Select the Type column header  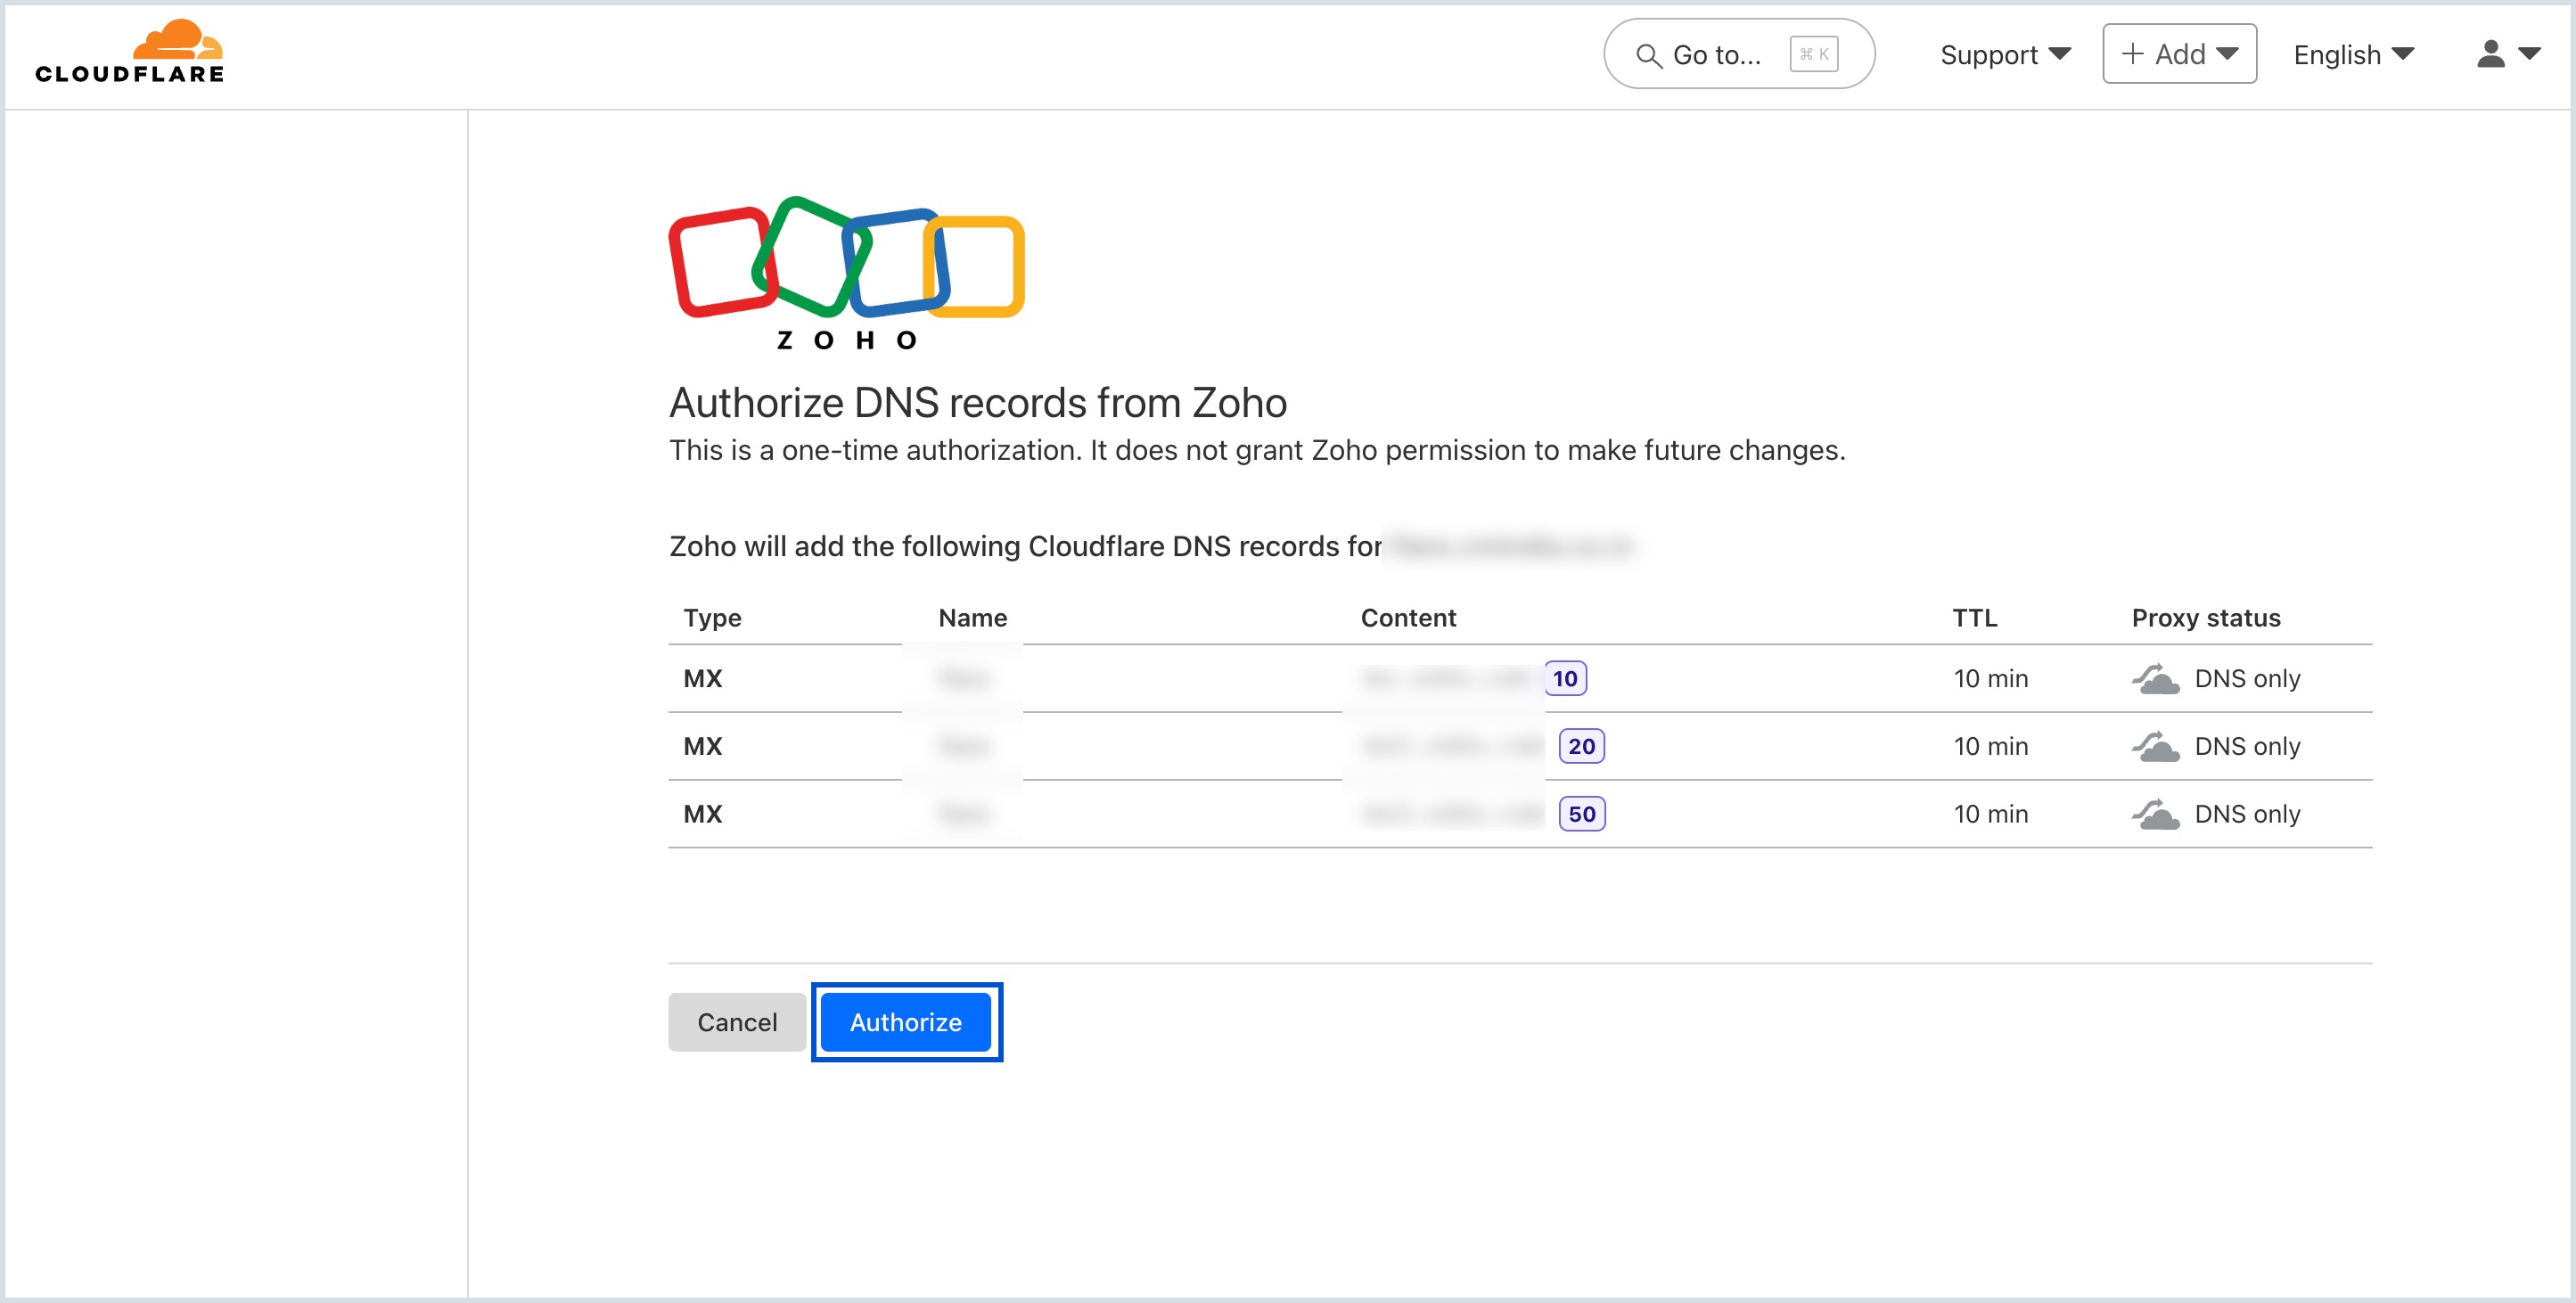tap(712, 618)
